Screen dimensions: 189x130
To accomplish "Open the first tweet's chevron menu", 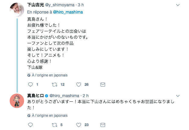I will pyautogui.click(x=178, y=5).
